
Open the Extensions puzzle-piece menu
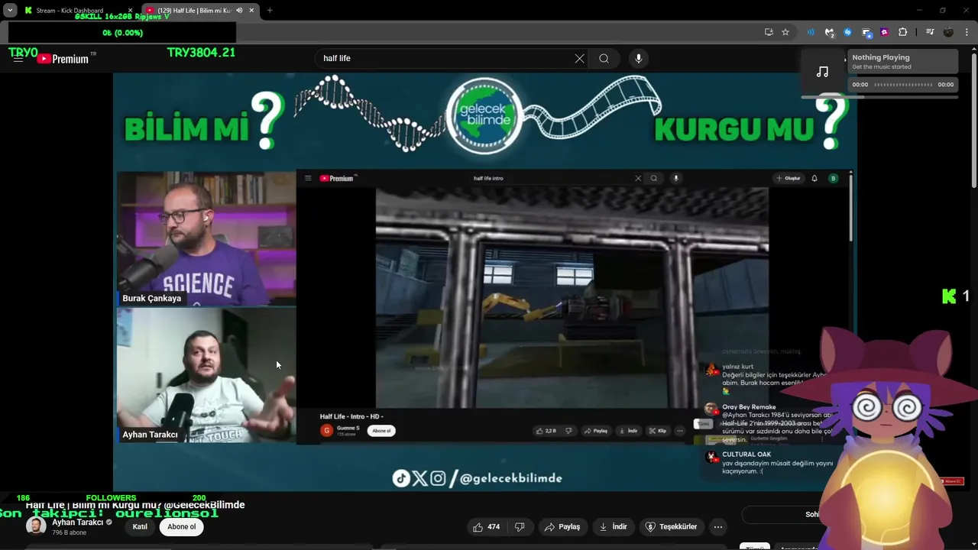[x=902, y=32]
